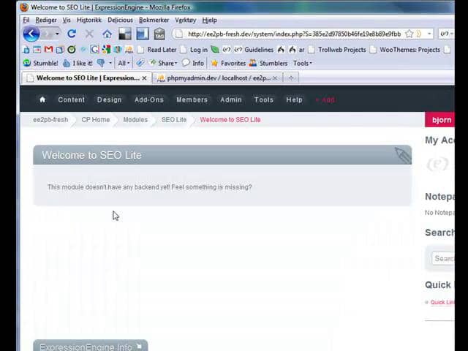This screenshot has width=468, height=351.
Task: Open the Read Later bookmark
Action: (157, 50)
